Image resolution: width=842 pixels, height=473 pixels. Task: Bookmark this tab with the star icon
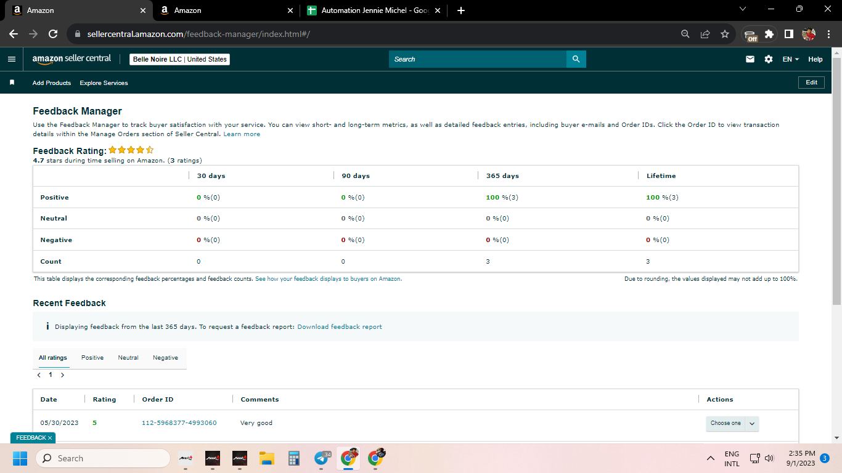tap(725, 34)
